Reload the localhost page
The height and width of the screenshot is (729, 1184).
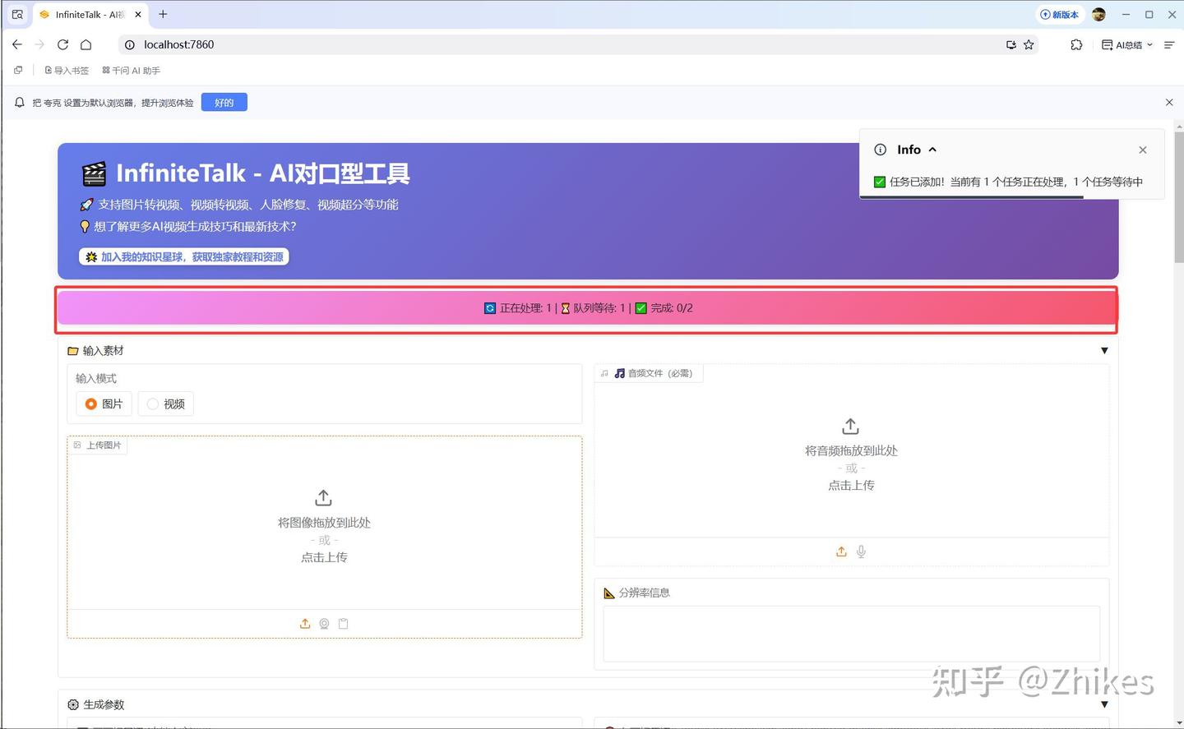coord(62,44)
